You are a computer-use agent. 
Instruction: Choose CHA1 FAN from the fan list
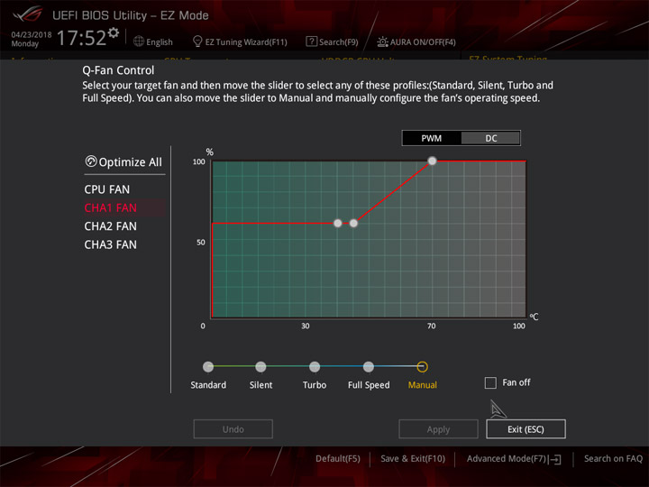pos(124,208)
